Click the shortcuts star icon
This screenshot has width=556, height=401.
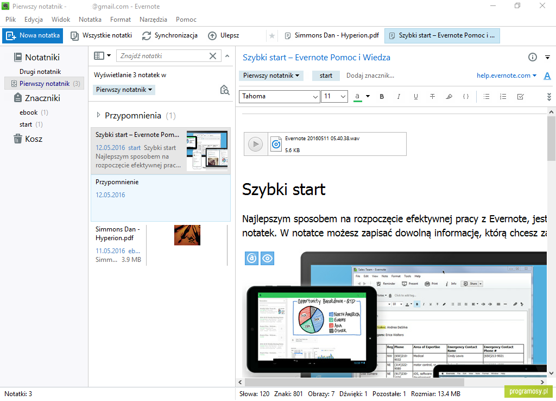(x=272, y=35)
